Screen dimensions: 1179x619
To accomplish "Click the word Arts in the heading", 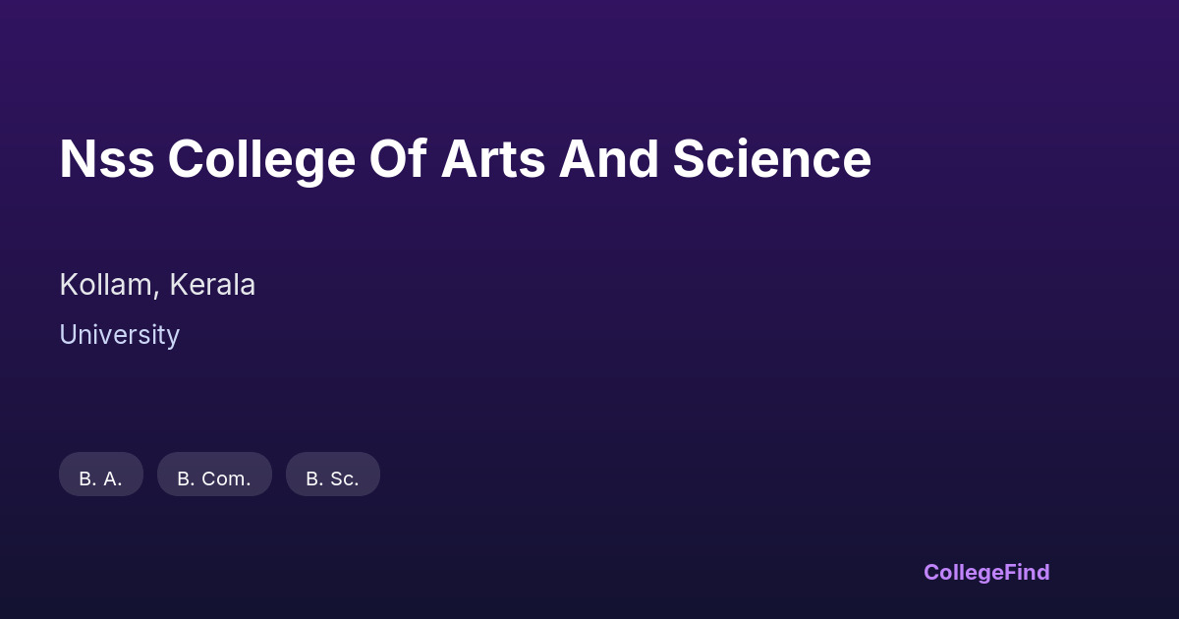I will click(492, 159).
